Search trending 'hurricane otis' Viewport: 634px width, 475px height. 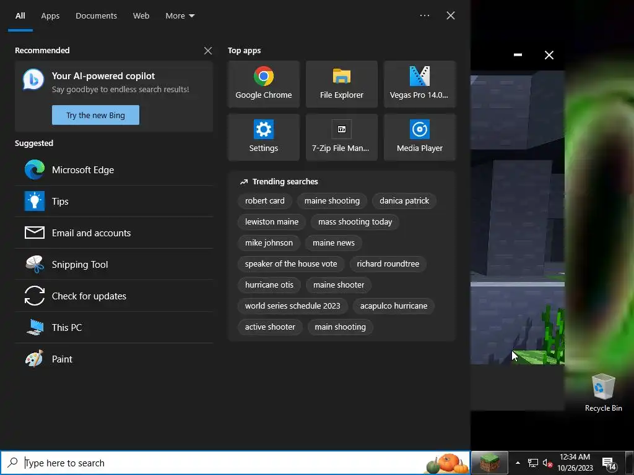(x=269, y=285)
